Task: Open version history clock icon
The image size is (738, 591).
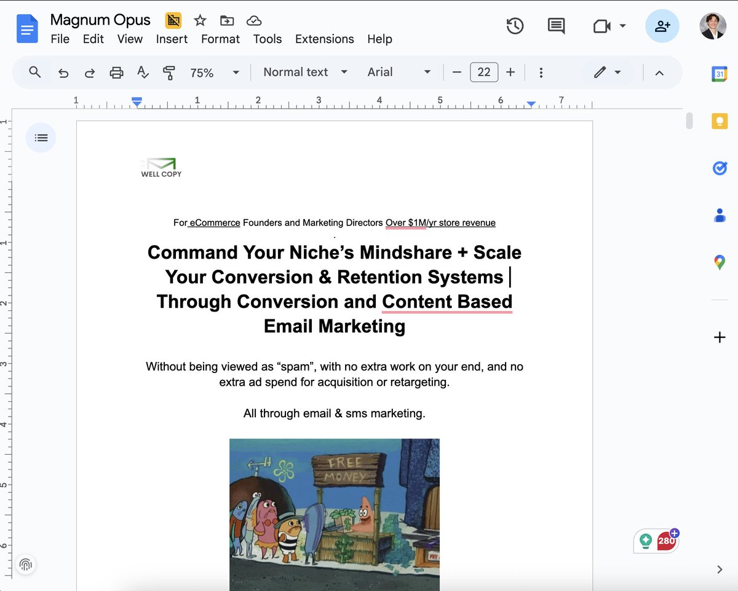Action: click(515, 26)
